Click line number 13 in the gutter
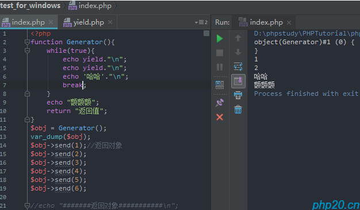The image size is (360, 210). pos(3,137)
